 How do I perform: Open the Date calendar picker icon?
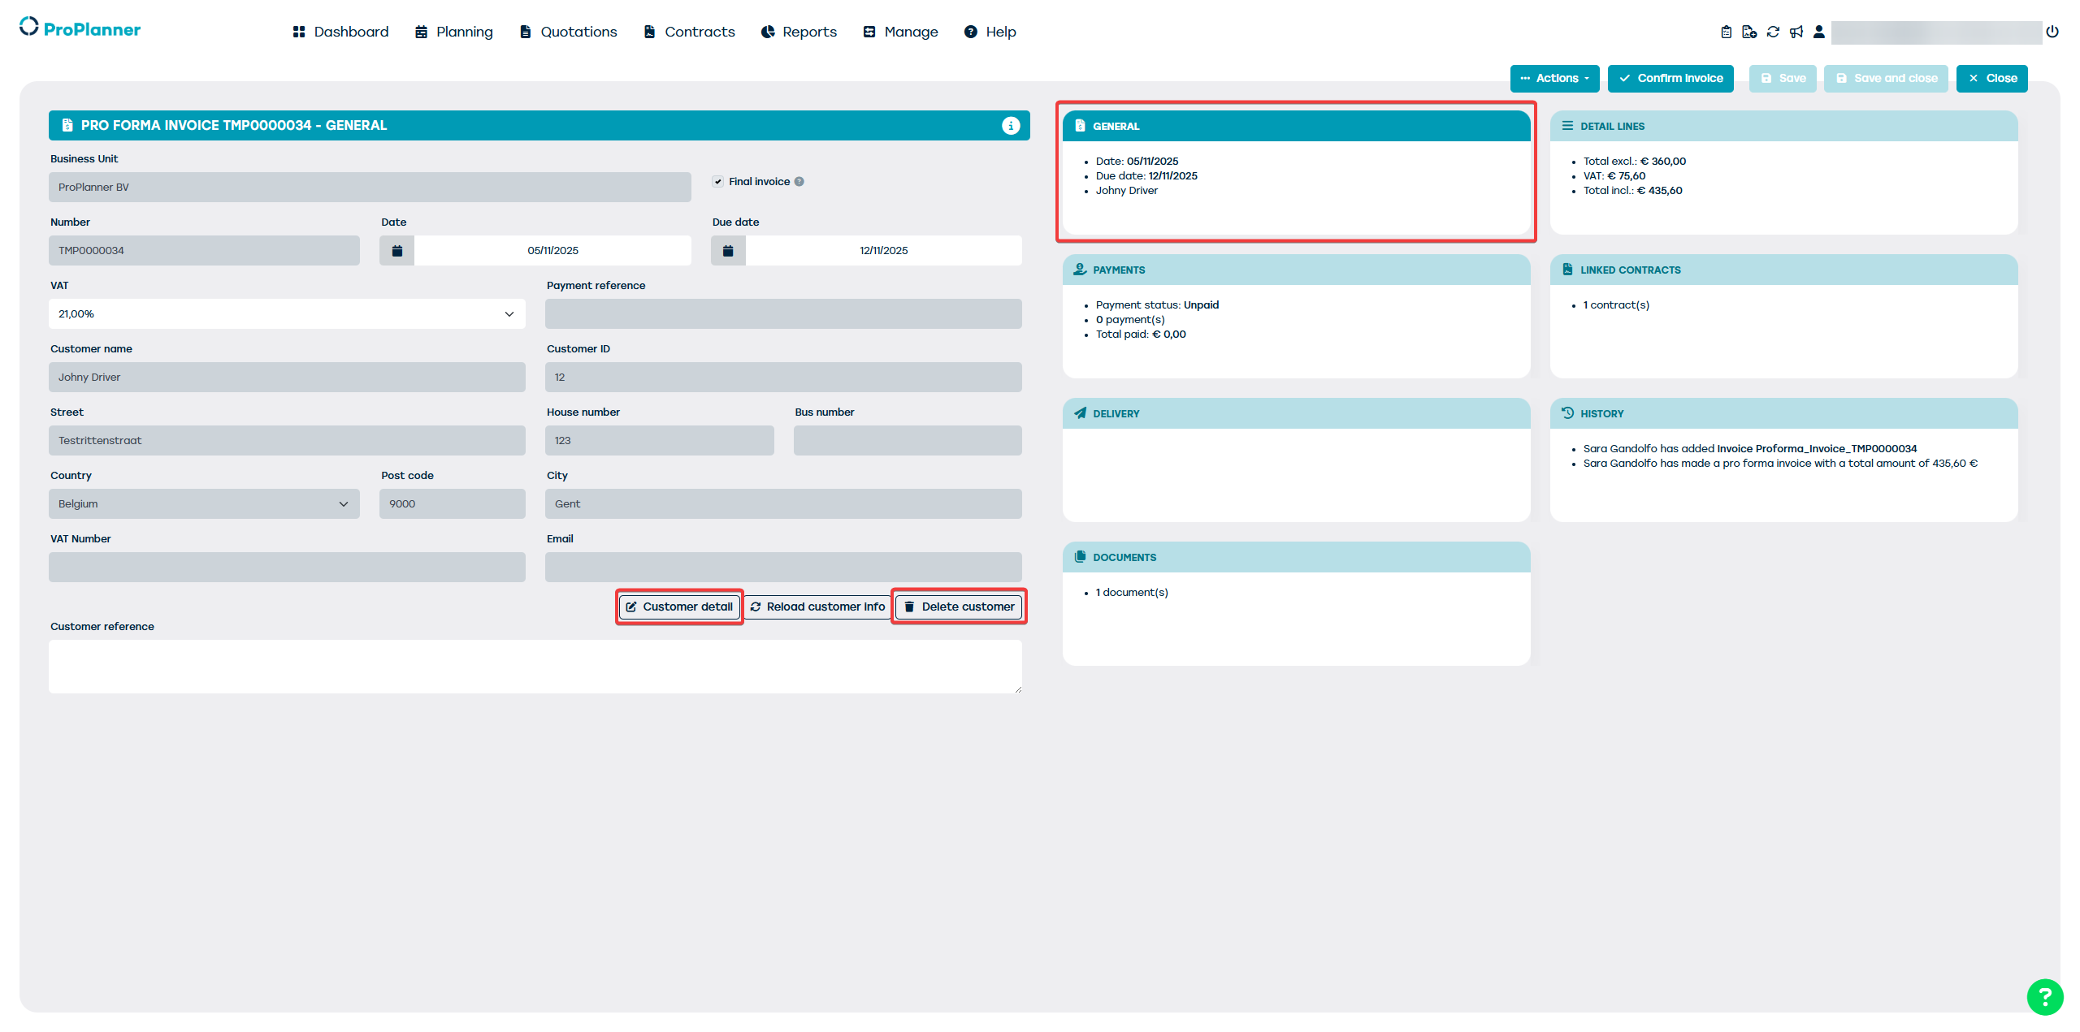(x=396, y=250)
